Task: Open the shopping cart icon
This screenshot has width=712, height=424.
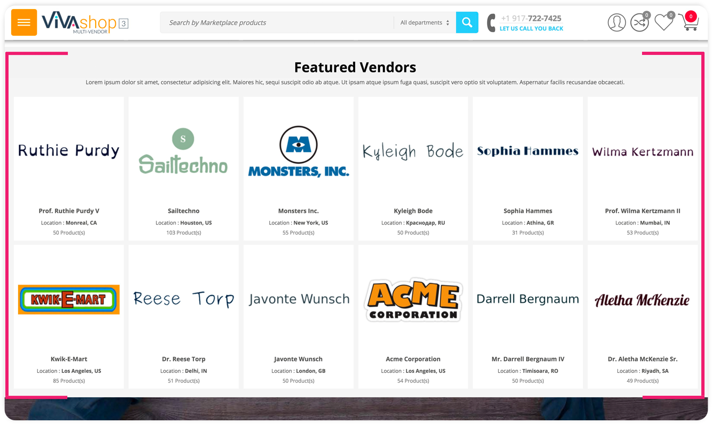Action: pyautogui.click(x=688, y=22)
